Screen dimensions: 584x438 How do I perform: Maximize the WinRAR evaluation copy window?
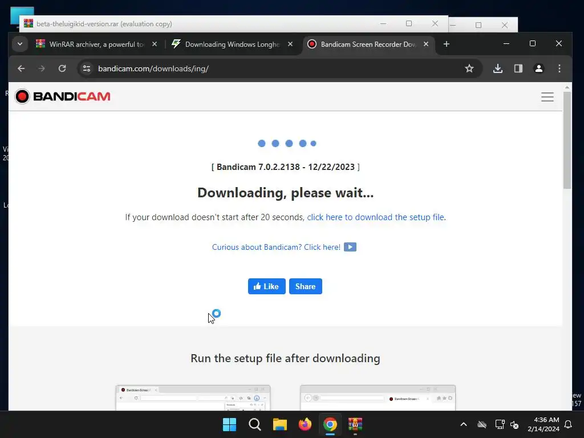pos(409,23)
